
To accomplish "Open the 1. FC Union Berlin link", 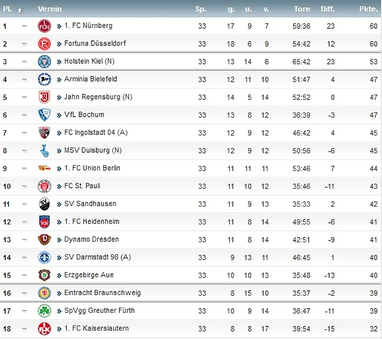I will [x=92, y=168].
